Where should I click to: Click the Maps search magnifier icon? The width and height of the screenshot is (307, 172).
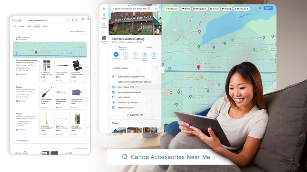point(149,9)
